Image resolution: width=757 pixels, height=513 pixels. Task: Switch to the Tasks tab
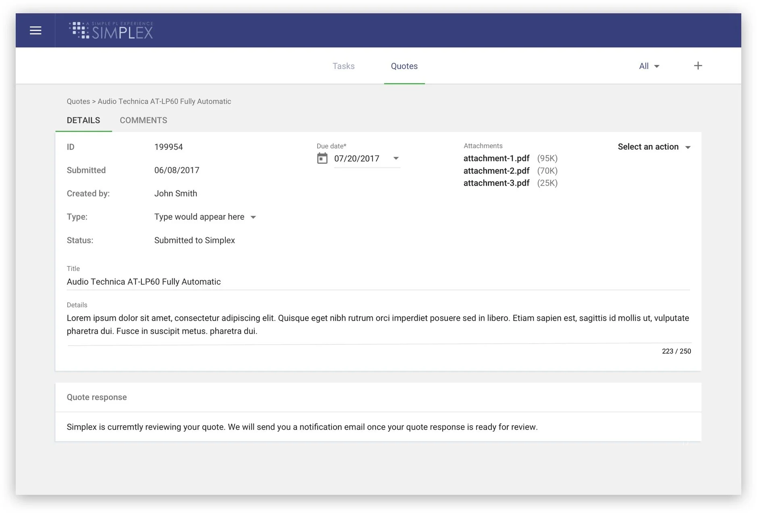[x=343, y=66]
